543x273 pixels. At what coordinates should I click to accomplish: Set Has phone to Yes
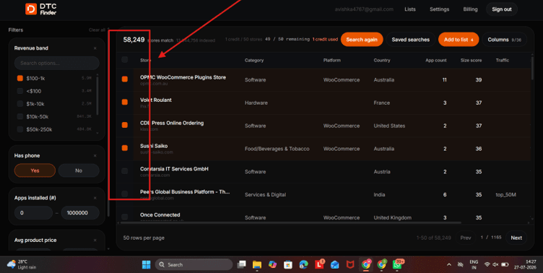click(35, 170)
